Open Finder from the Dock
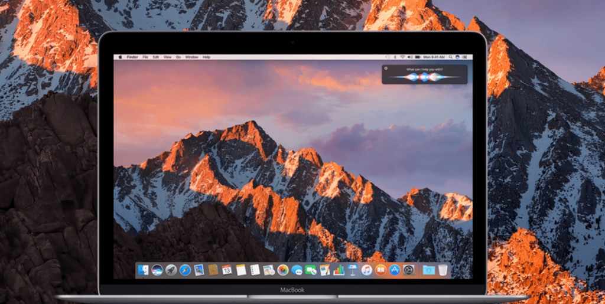 pyautogui.click(x=143, y=270)
